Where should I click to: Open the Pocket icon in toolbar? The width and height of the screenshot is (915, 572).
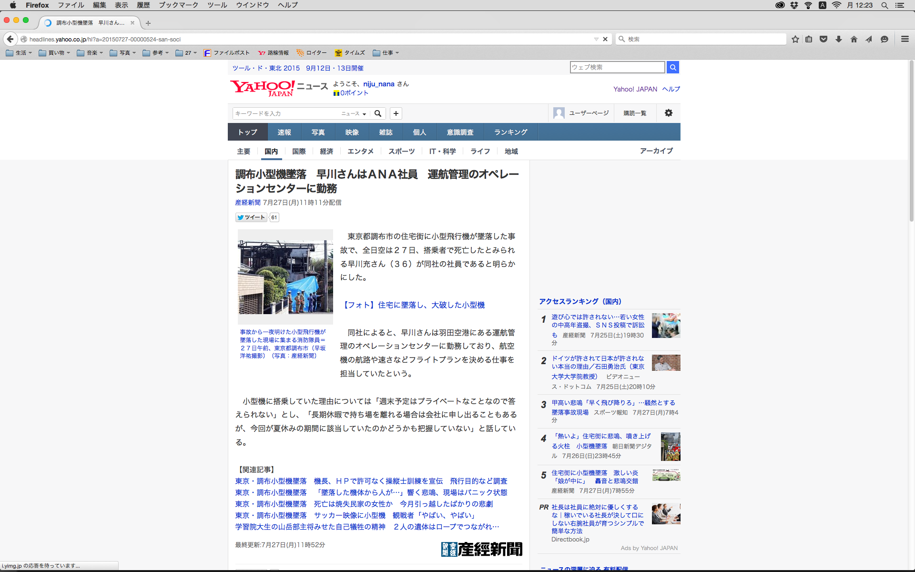[823, 39]
